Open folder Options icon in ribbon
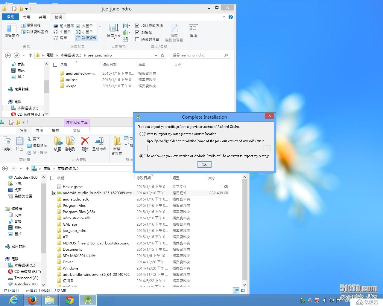 coord(193,28)
